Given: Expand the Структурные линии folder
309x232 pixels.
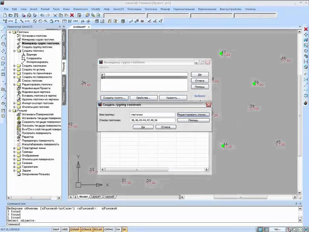Looking at the screenshot, I should pos(14,148).
